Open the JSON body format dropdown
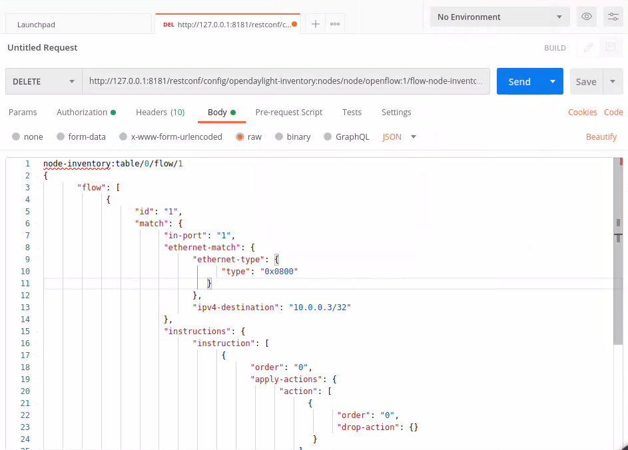 click(x=400, y=136)
